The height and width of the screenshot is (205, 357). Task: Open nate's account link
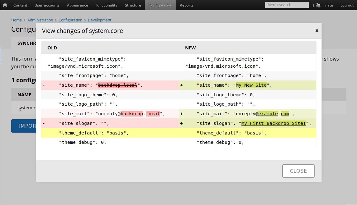point(329,5)
